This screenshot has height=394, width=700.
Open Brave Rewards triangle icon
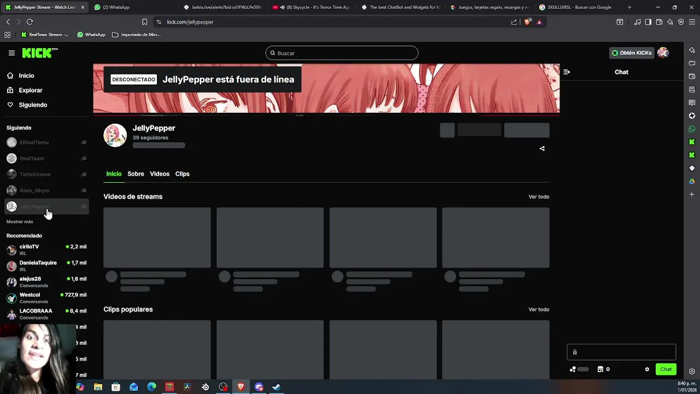(539, 22)
